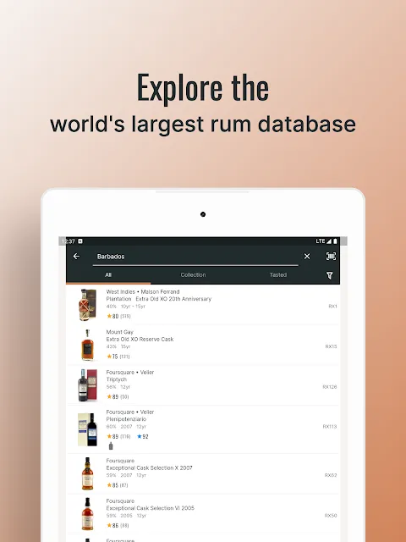Click the Plenipotenziario bottle thumbnail
406x542 pixels.
pyautogui.click(x=87, y=429)
